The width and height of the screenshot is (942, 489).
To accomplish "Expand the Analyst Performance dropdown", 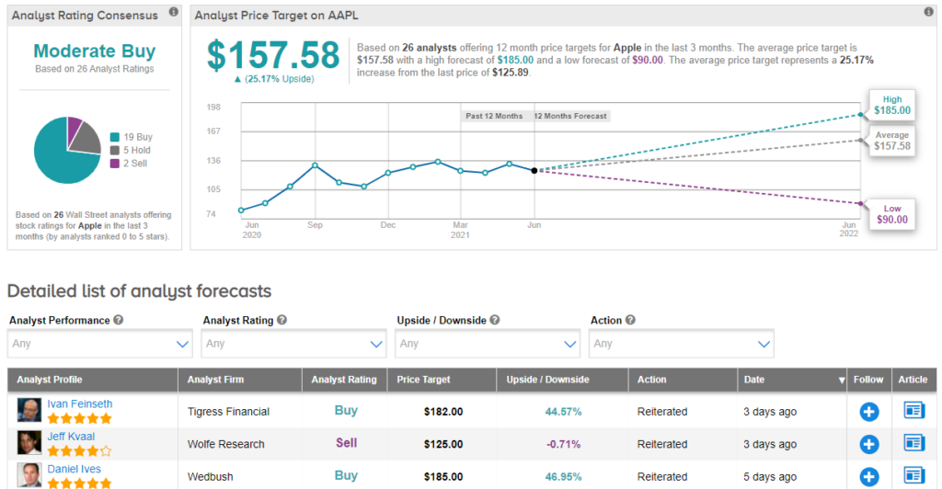I will pos(99,344).
